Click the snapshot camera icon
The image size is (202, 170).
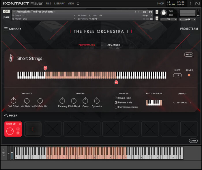(144, 12)
